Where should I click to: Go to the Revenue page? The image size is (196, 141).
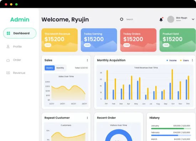point(19,73)
